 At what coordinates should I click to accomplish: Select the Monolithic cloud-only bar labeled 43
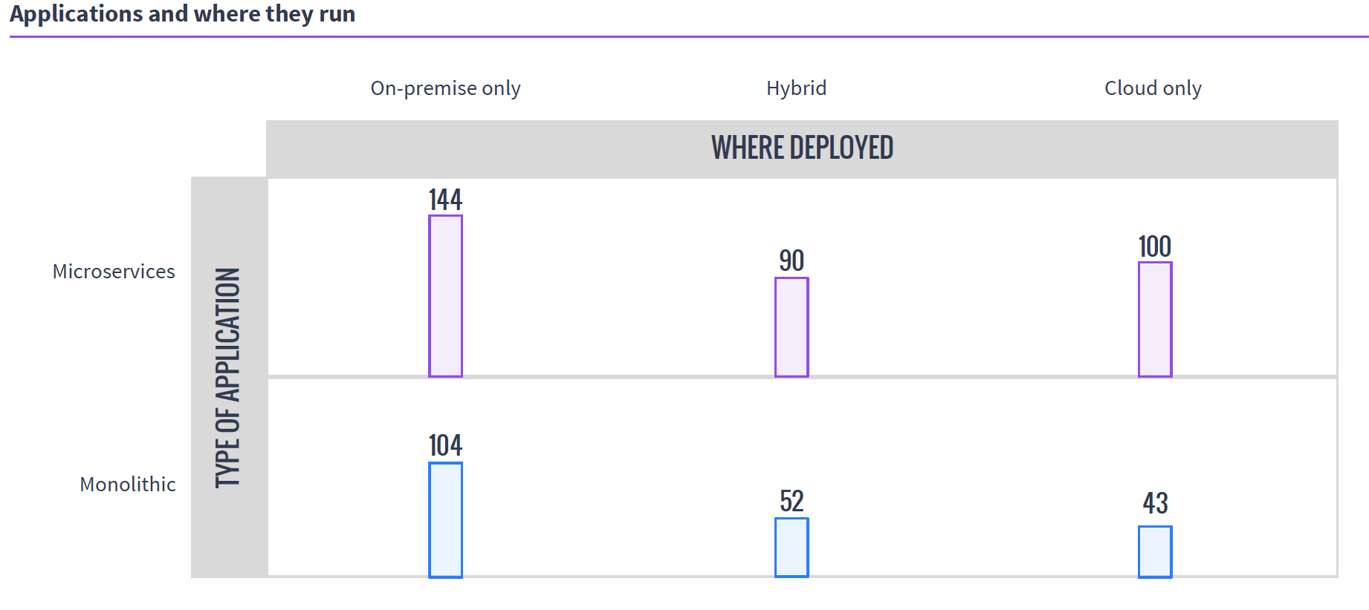click(1155, 552)
